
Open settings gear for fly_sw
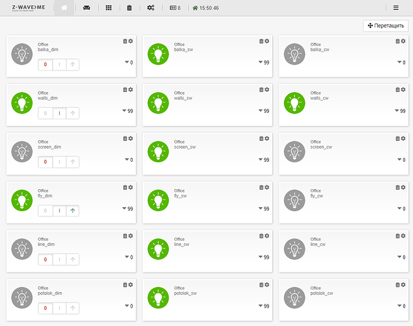coord(267,187)
